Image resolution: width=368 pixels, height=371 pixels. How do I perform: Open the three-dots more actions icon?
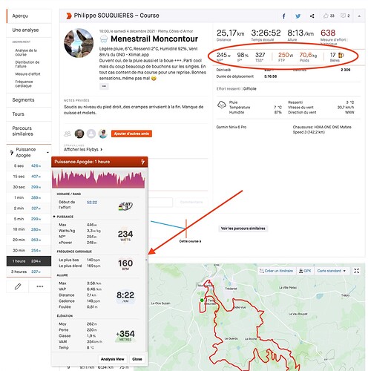pyautogui.click(x=40, y=286)
